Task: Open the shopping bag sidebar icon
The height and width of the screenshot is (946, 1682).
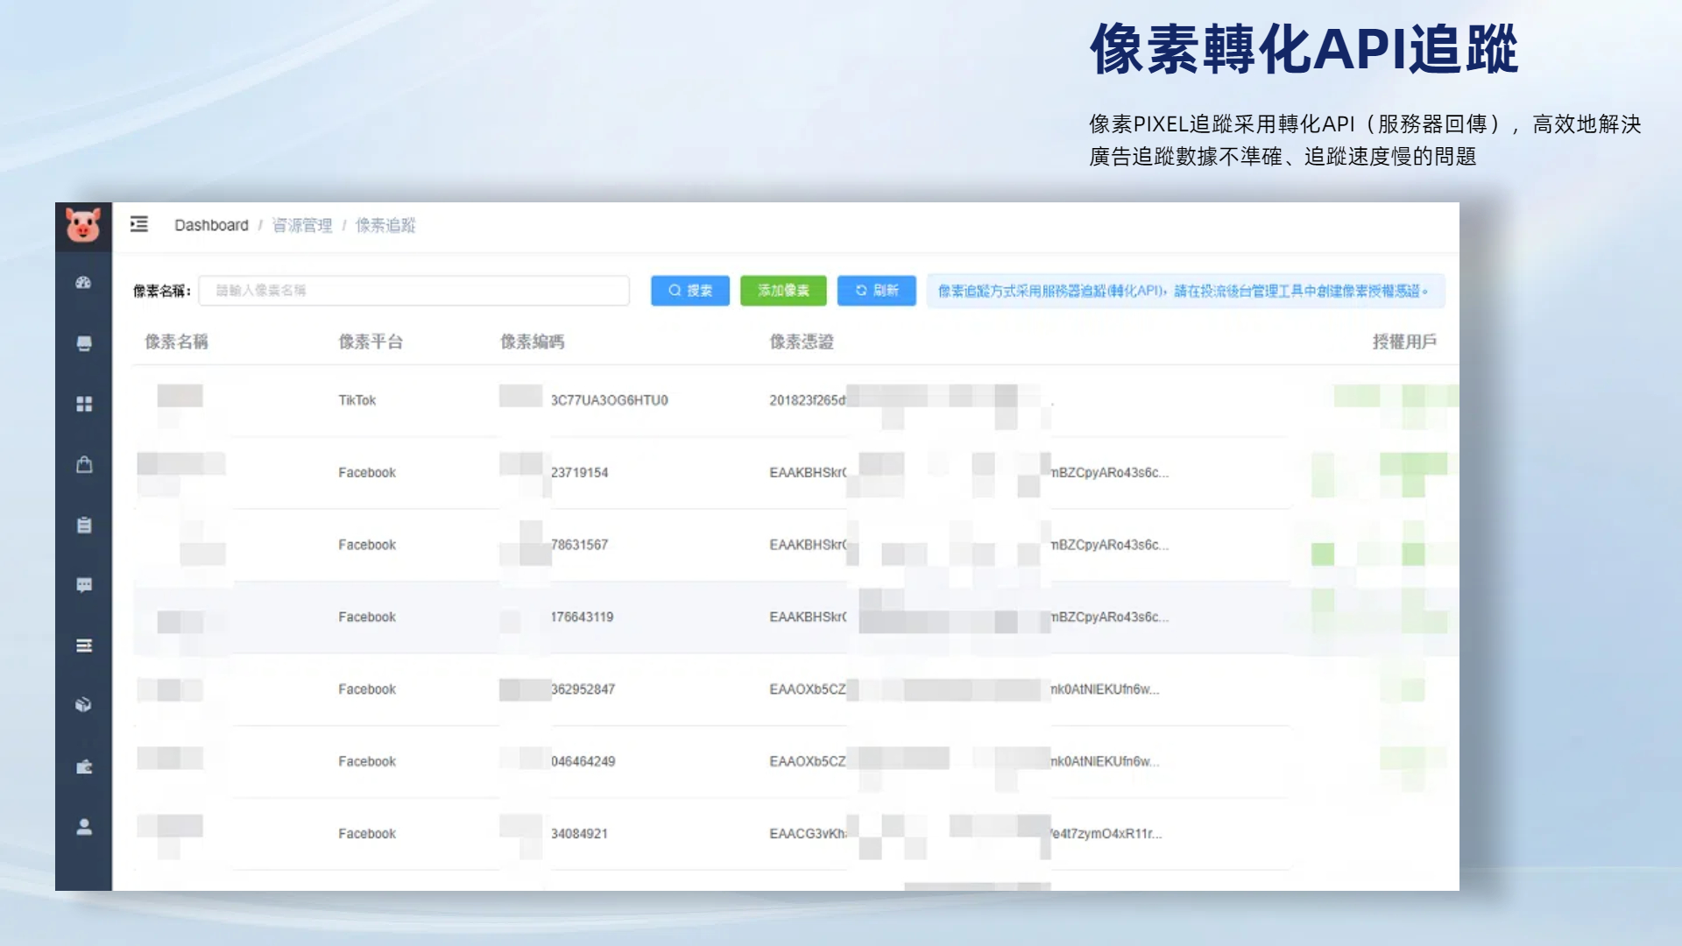Action: (83, 464)
